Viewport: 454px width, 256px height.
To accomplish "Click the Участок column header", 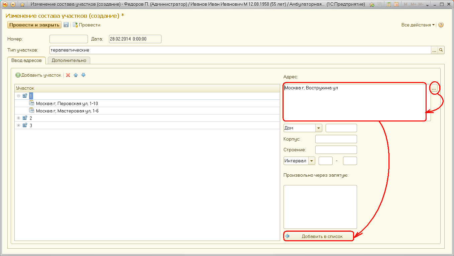I will [147, 88].
